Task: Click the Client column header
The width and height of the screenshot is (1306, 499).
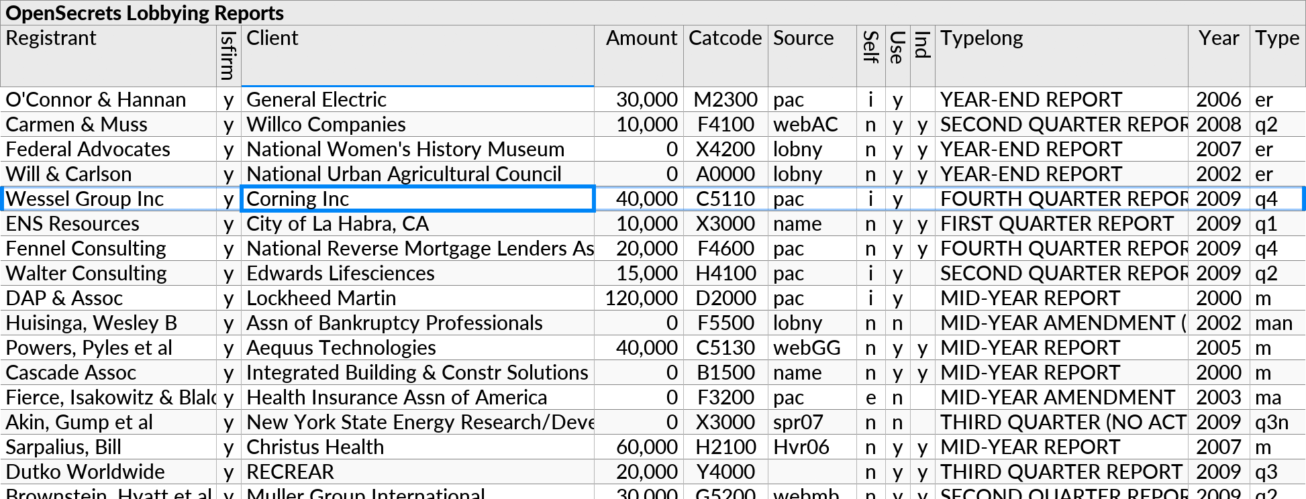Action: pyautogui.click(x=417, y=56)
